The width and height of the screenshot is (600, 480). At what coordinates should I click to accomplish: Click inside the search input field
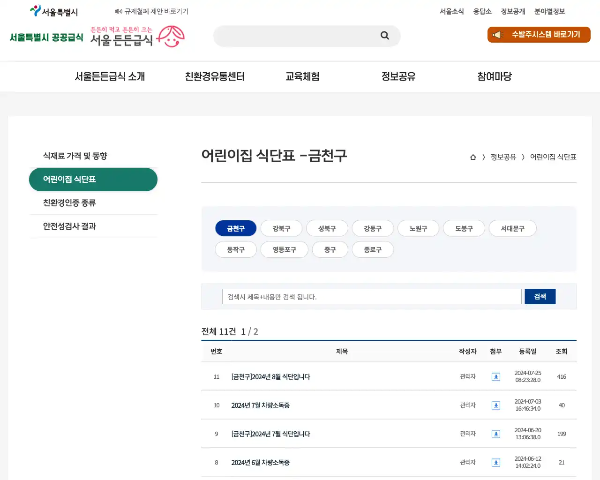pos(370,296)
